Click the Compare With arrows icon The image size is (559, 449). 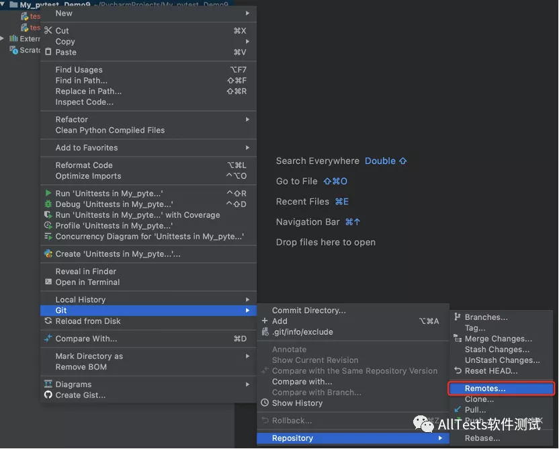coord(48,339)
